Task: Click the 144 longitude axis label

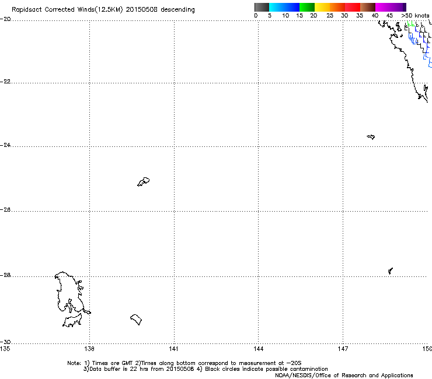Action: coord(259,349)
